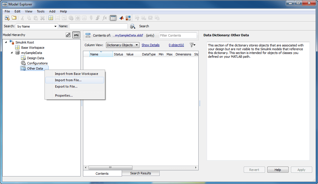Click the rounded binary data toolbar icon
This screenshot has width=318, height=184.
84,18
